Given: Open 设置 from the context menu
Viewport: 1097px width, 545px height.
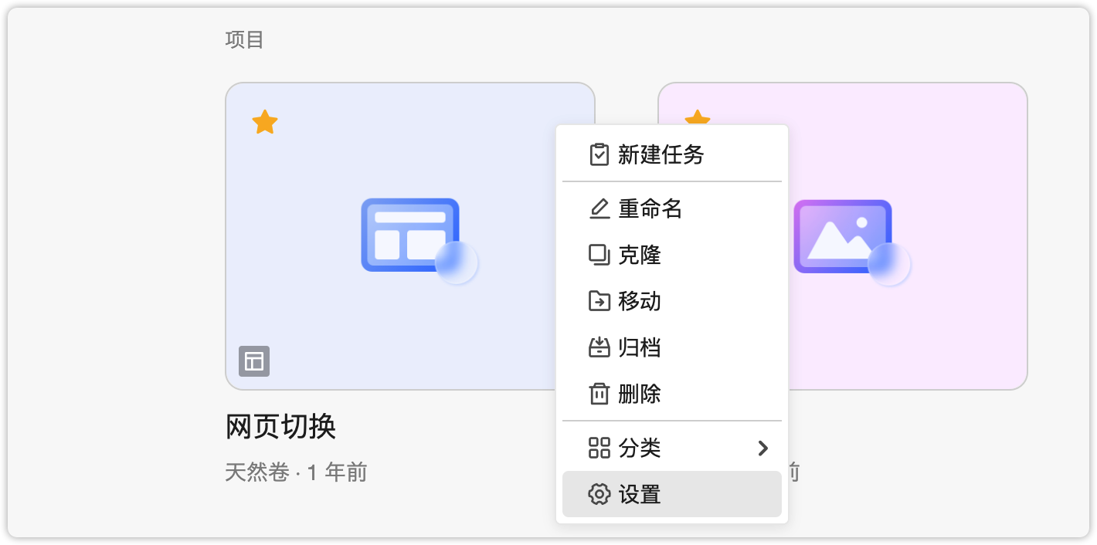Looking at the screenshot, I should click(640, 494).
